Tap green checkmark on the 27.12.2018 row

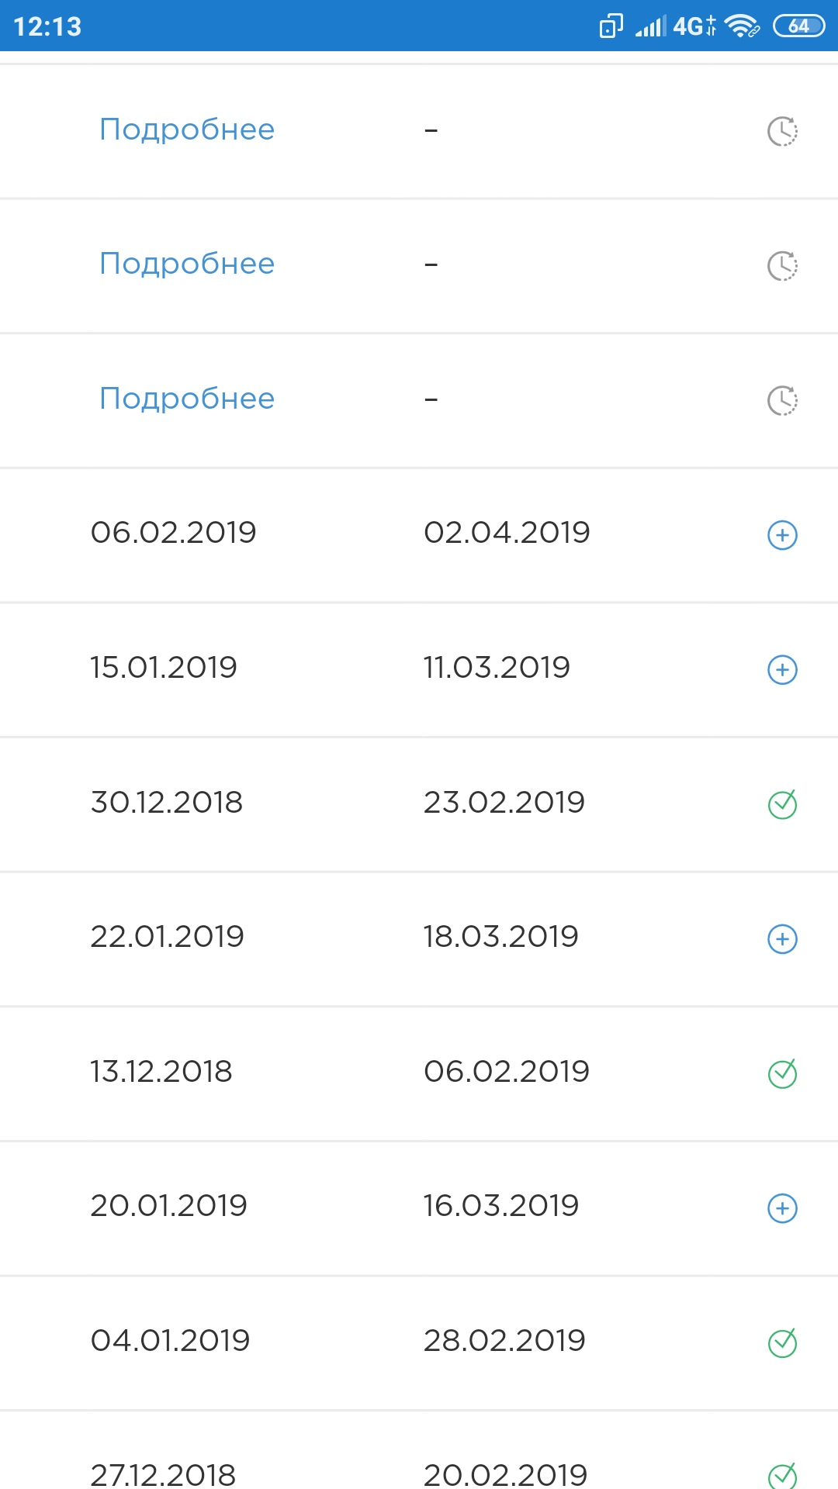point(782,1475)
